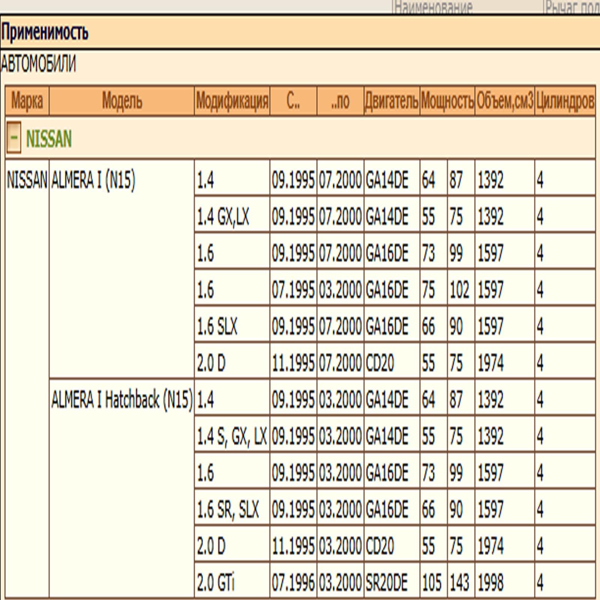Click the green NISSAN group link
This screenshot has height=600, width=600.
[x=49, y=139]
